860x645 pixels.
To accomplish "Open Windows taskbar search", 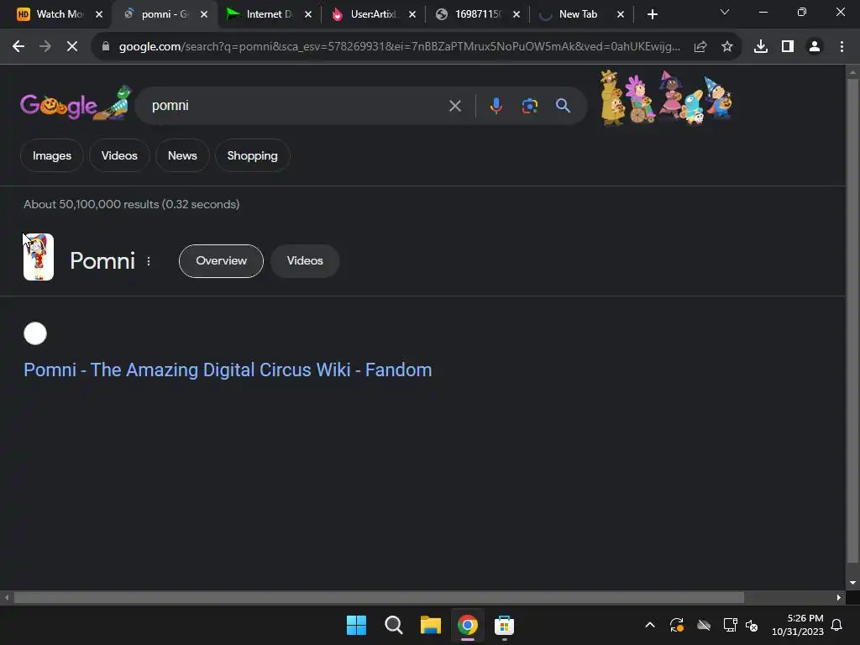I will [394, 625].
